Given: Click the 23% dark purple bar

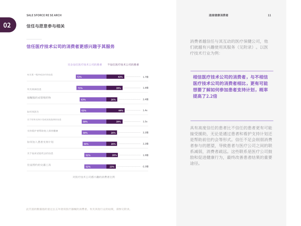Looking at the screenshot, I should (111, 167).
